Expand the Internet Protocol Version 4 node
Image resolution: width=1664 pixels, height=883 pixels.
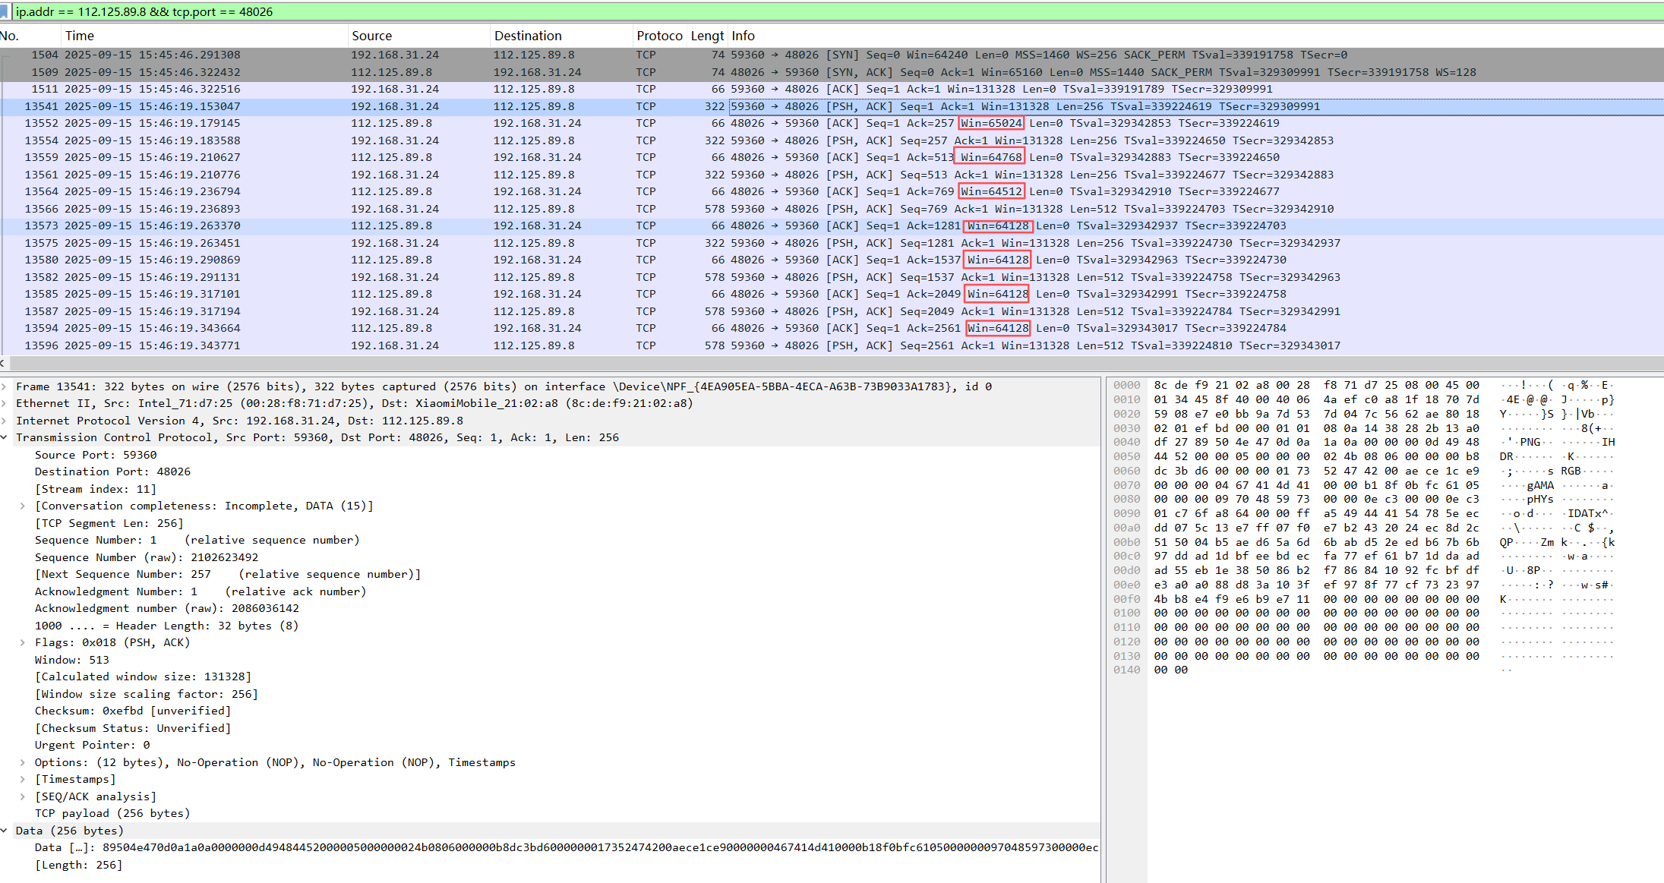[x=5, y=421]
